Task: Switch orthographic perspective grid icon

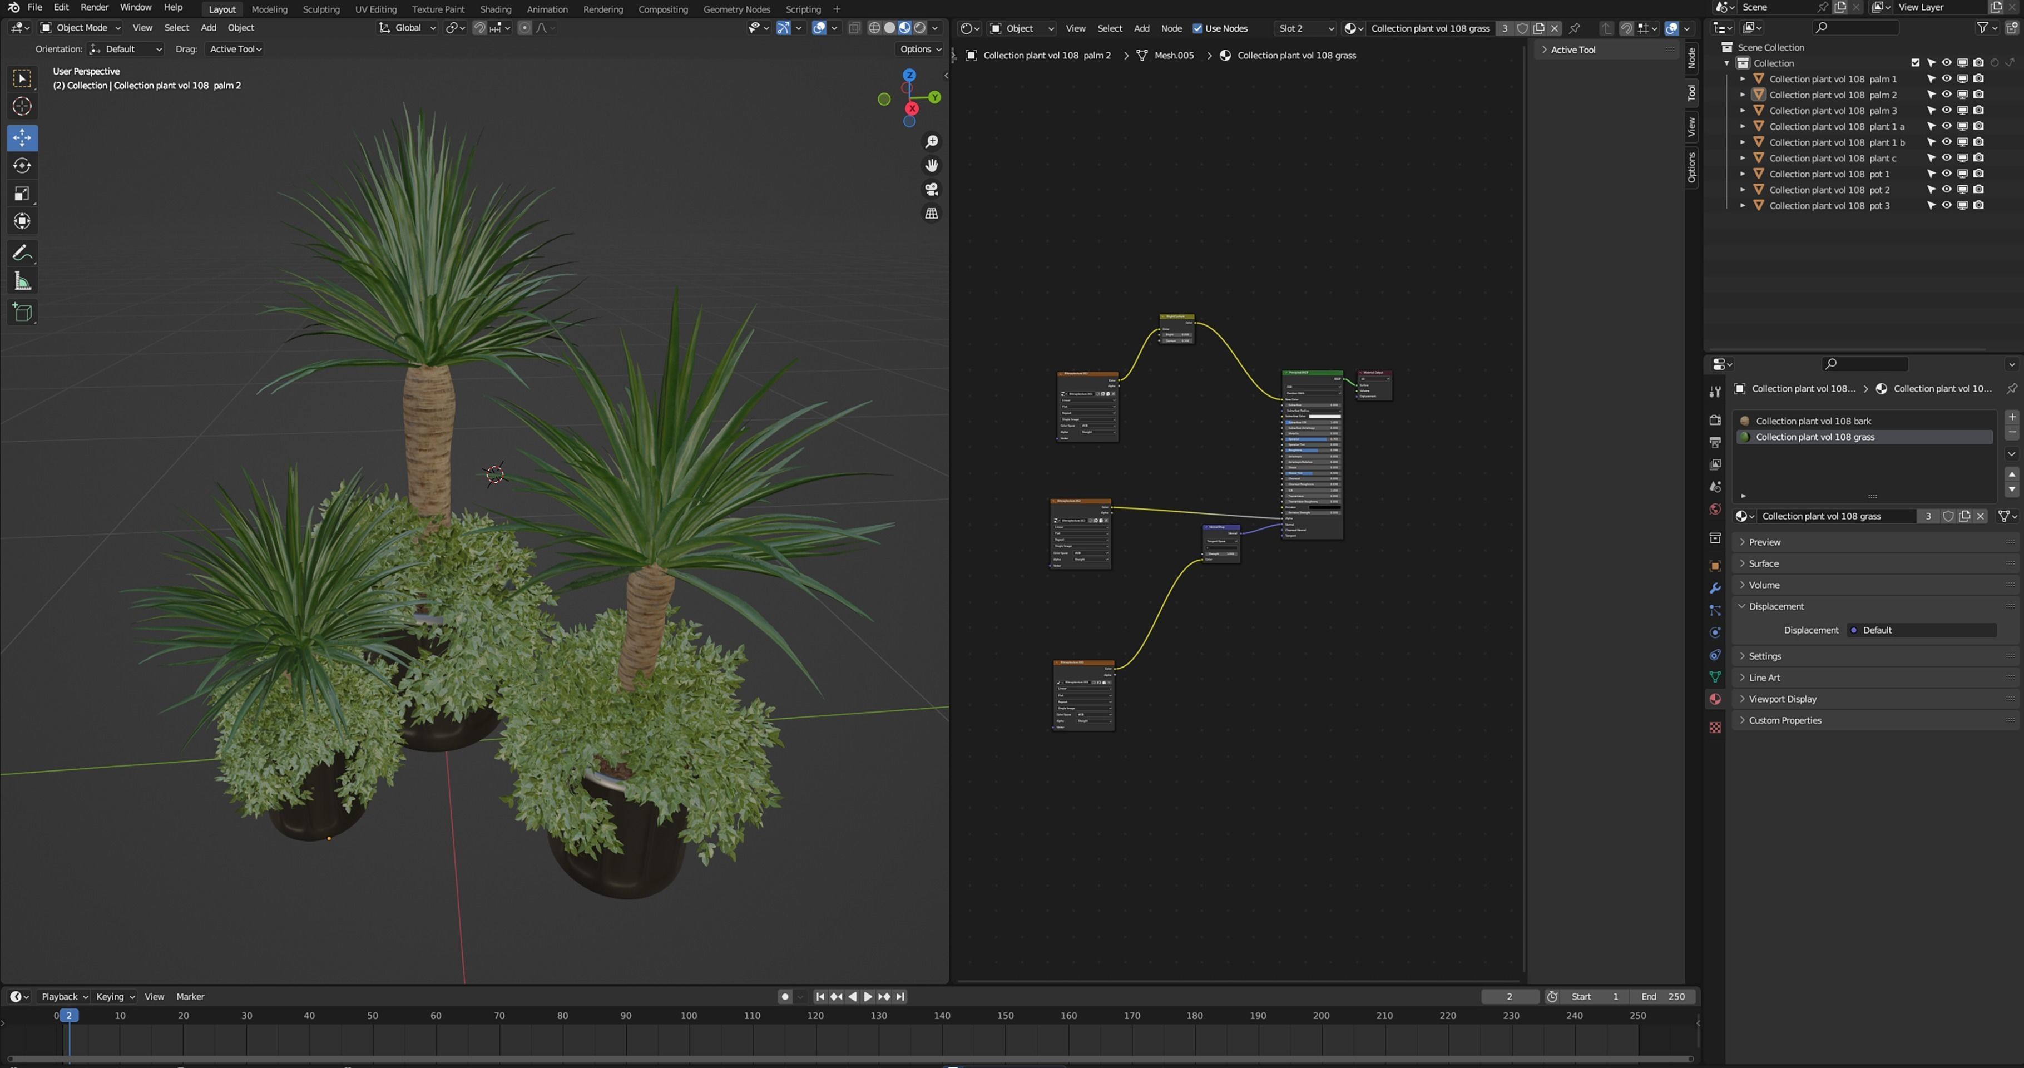Action: [931, 213]
